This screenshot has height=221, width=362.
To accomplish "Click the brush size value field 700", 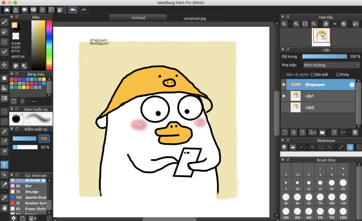I will pyautogui.click(x=43, y=139).
